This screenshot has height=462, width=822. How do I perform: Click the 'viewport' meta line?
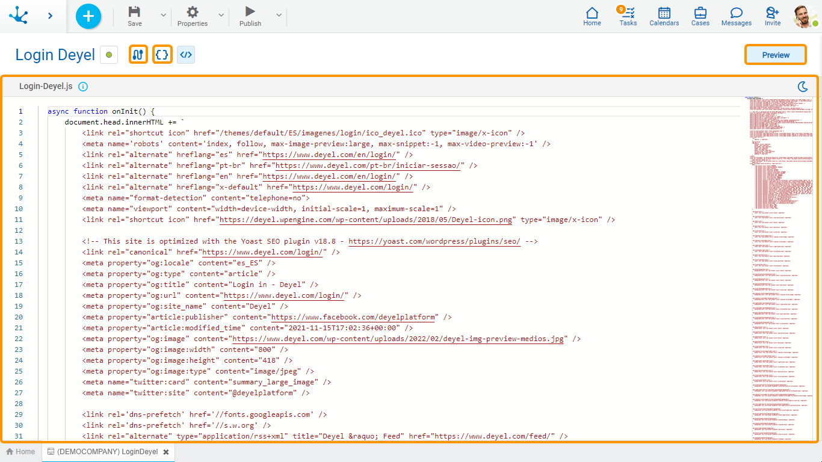tap(269, 209)
